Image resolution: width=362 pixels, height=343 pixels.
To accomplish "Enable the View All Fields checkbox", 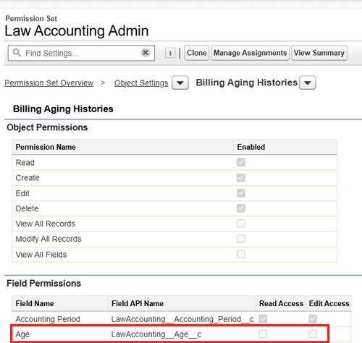I will [241, 254].
